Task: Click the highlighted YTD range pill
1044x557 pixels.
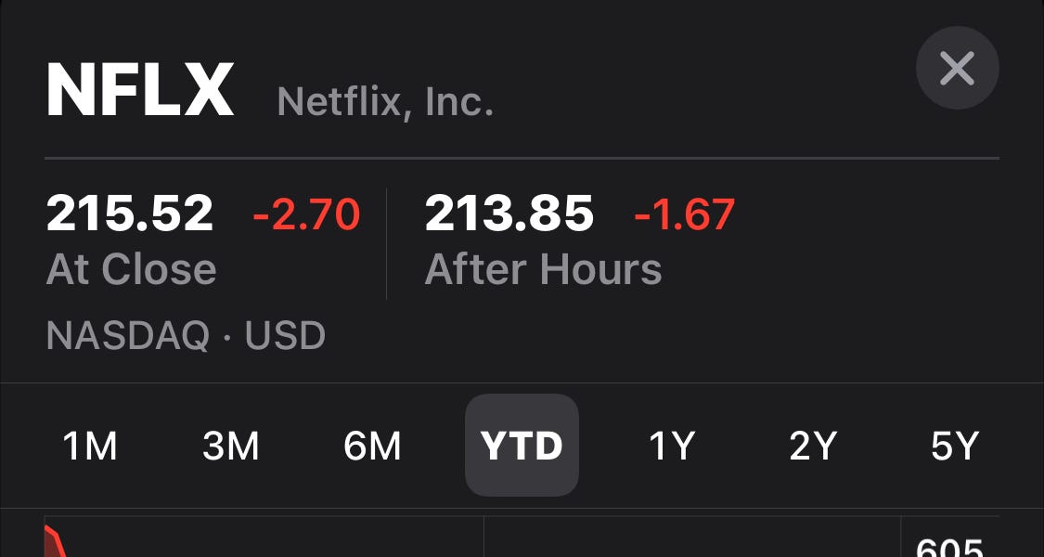Action: 522,446
